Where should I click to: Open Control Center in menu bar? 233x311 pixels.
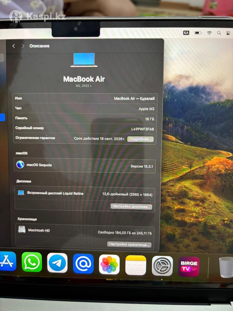(x=228, y=33)
